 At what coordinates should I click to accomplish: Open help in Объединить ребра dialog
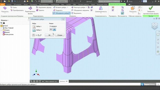tap(33, 35)
